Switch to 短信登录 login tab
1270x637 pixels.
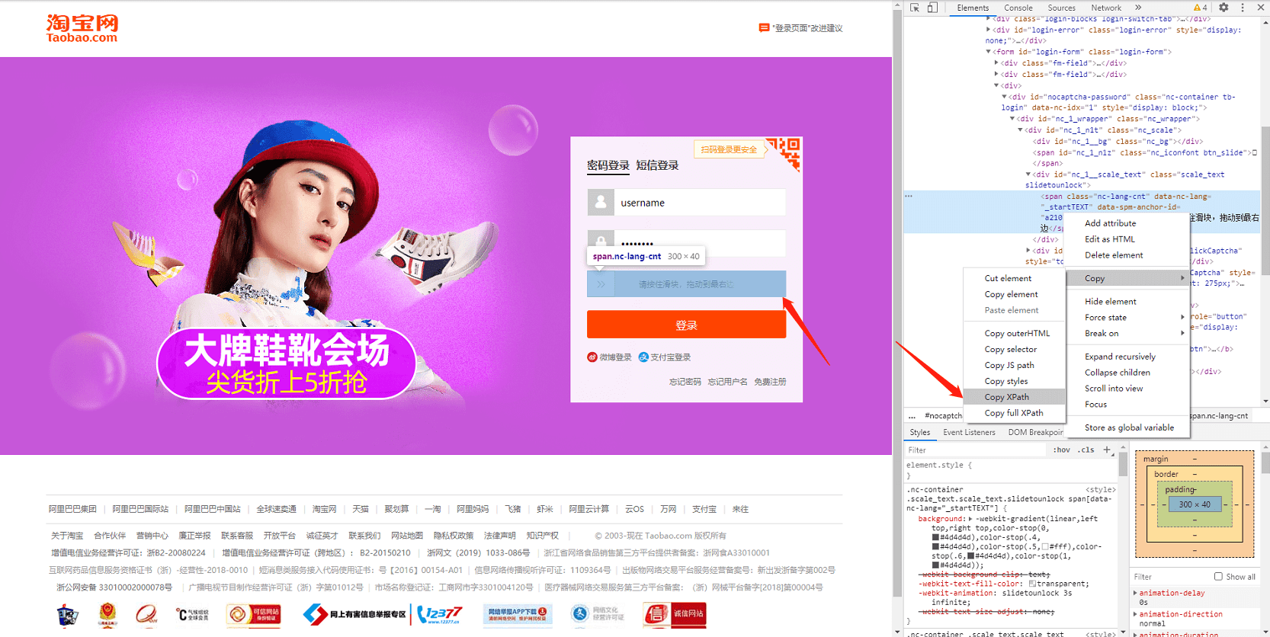pyautogui.click(x=657, y=165)
